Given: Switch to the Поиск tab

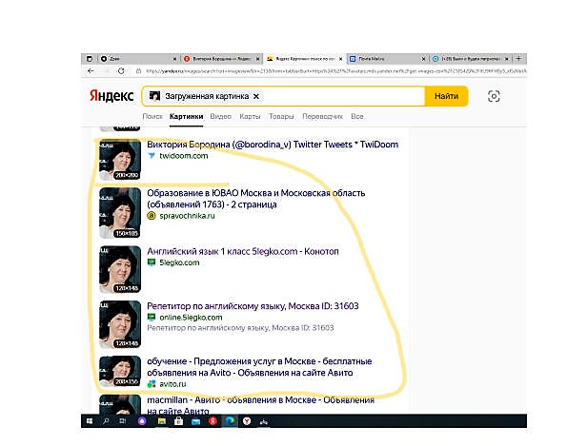Looking at the screenshot, I should (152, 117).
